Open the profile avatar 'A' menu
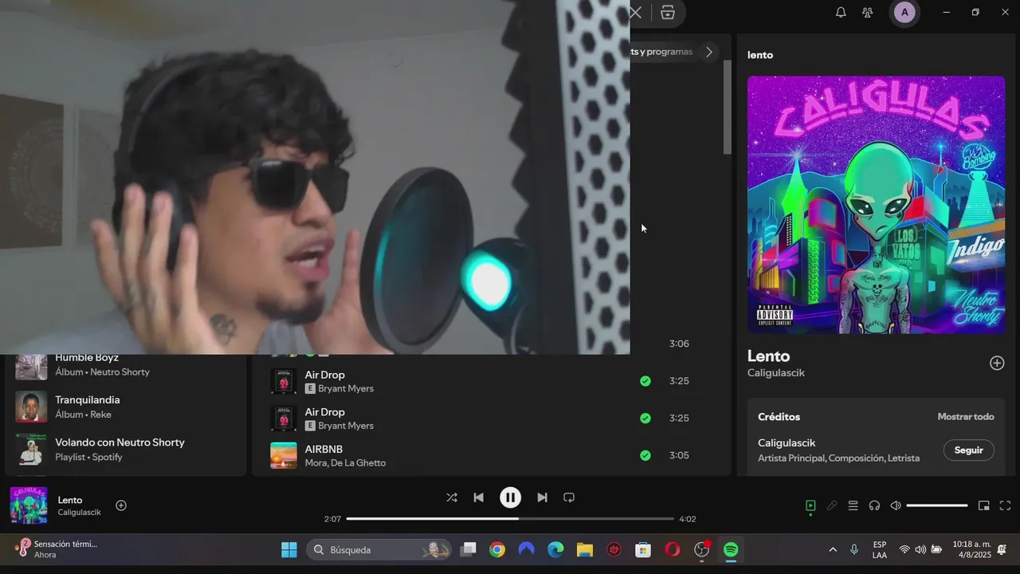The width and height of the screenshot is (1020, 574). tap(904, 13)
